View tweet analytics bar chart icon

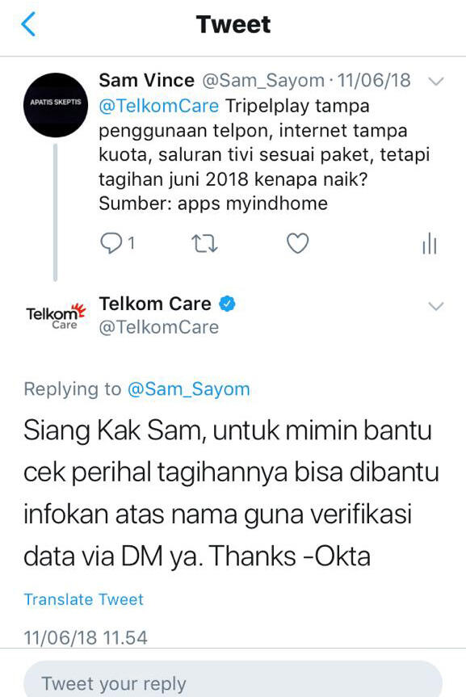click(430, 244)
